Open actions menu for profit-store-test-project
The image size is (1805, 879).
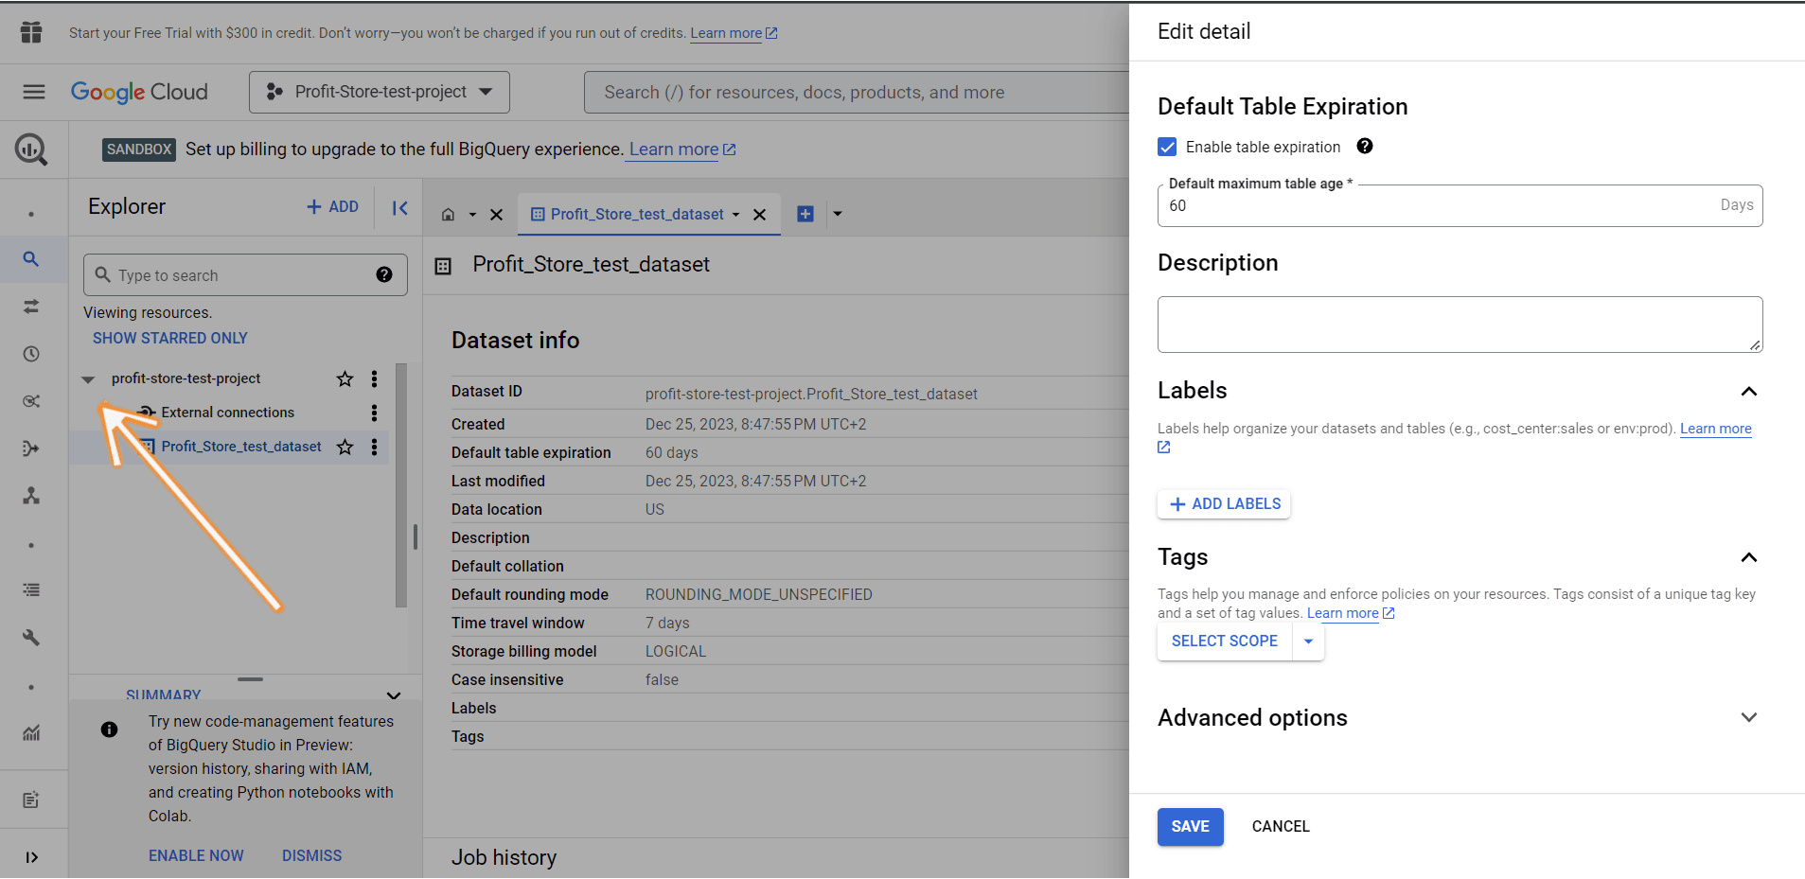[375, 378]
